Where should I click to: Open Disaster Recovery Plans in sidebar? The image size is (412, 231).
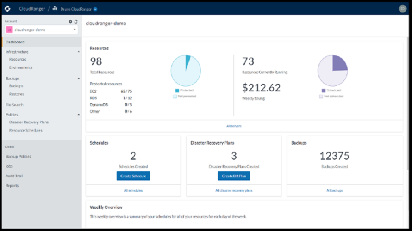click(x=29, y=122)
